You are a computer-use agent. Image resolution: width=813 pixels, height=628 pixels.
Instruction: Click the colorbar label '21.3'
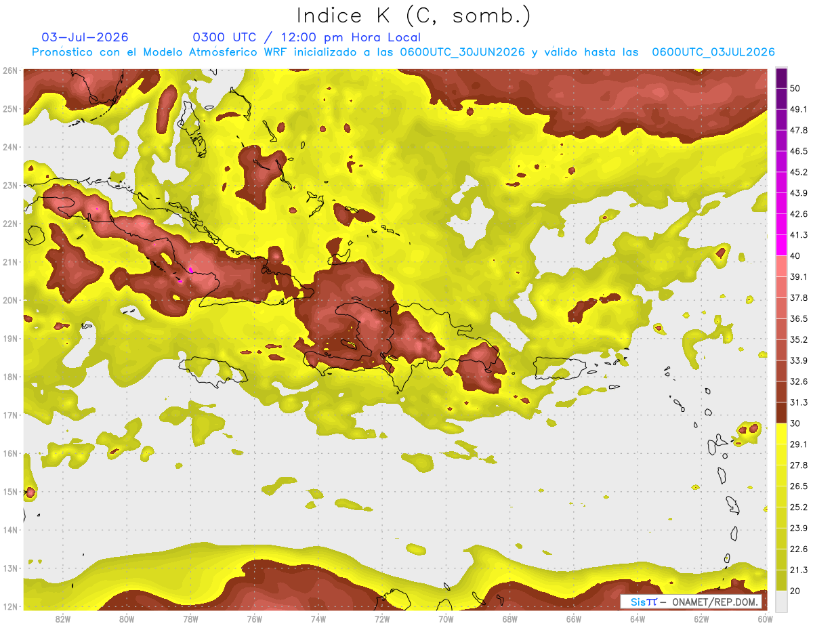799,570
